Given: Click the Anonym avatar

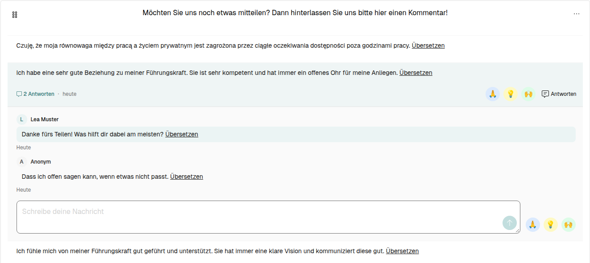Looking at the screenshot, I should [x=21, y=162].
